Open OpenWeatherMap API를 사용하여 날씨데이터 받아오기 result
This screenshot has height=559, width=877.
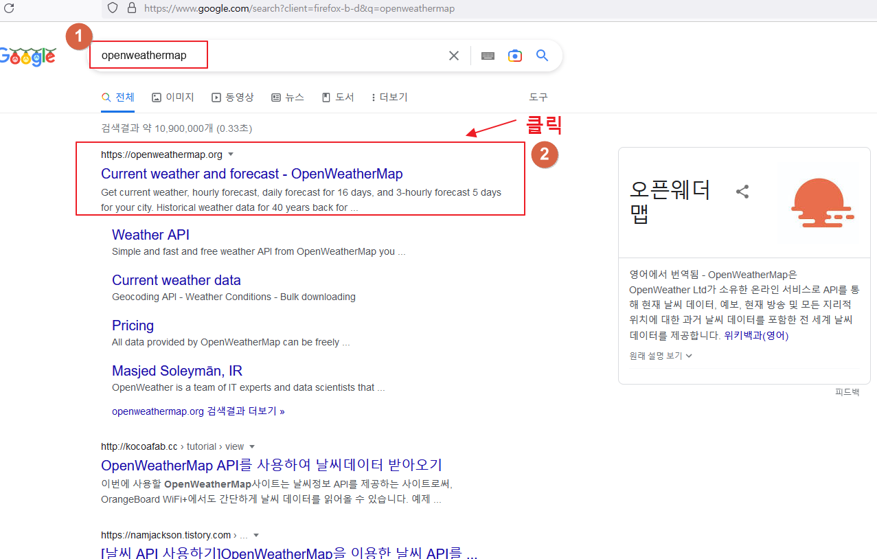(x=271, y=465)
